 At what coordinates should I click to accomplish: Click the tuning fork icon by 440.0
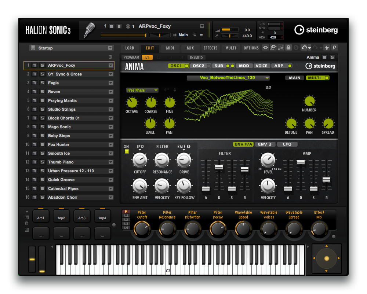click(x=217, y=36)
